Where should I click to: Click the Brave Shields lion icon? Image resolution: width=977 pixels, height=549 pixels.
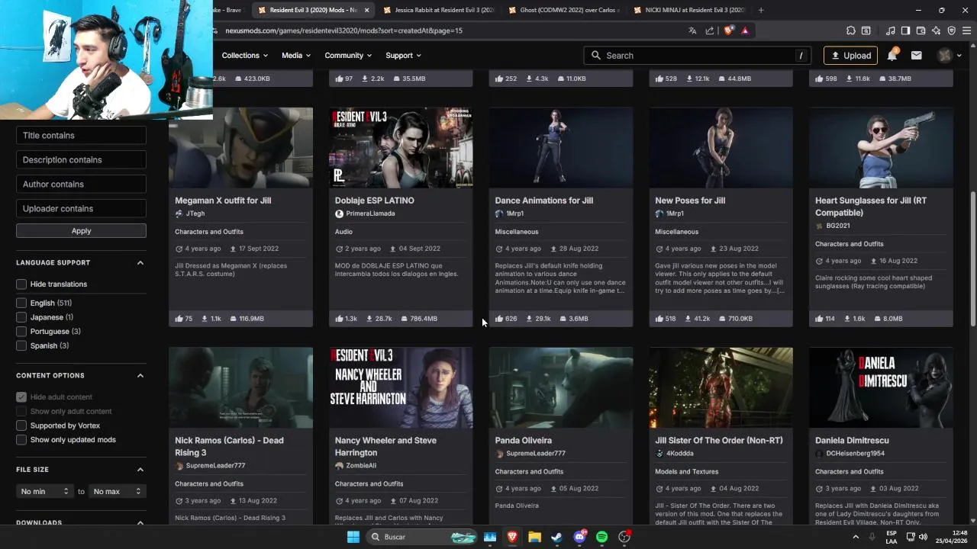tap(727, 30)
